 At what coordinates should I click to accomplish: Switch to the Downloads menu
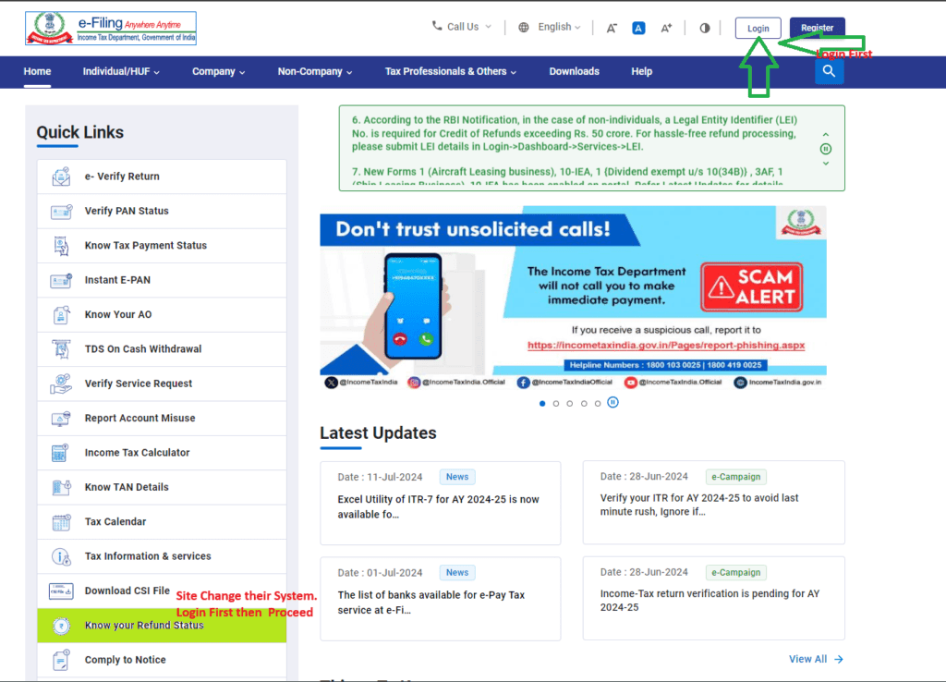click(574, 71)
